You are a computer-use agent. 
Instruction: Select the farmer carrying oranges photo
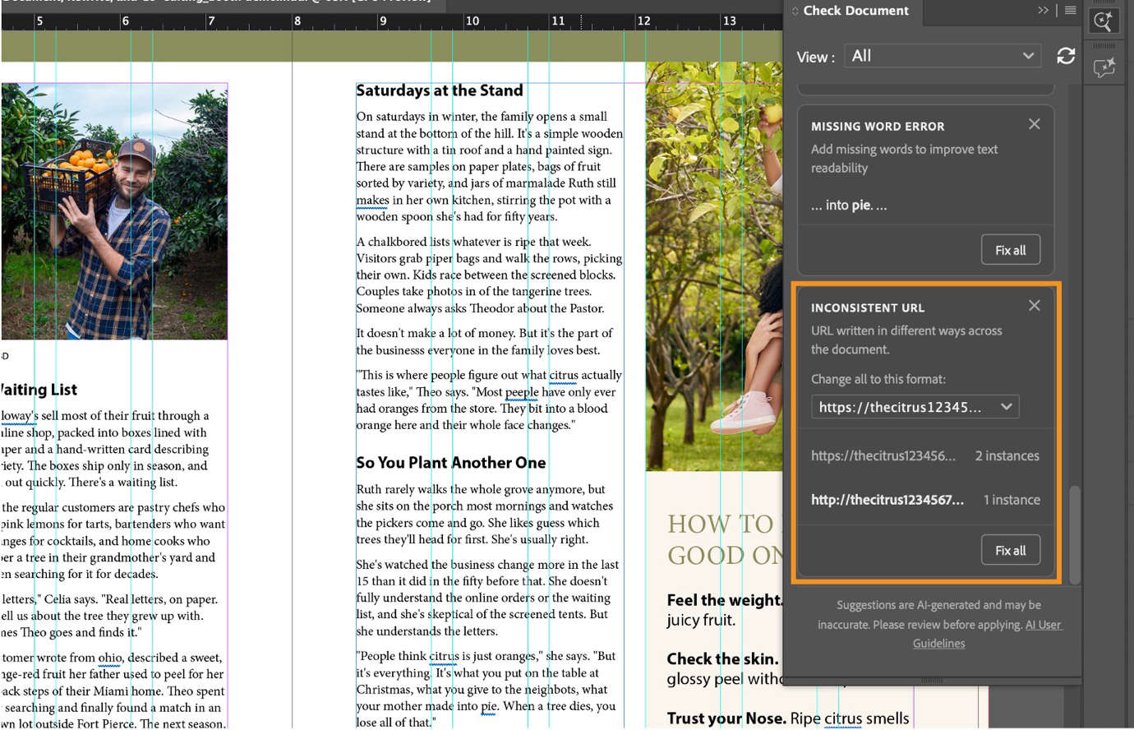pyautogui.click(x=114, y=211)
